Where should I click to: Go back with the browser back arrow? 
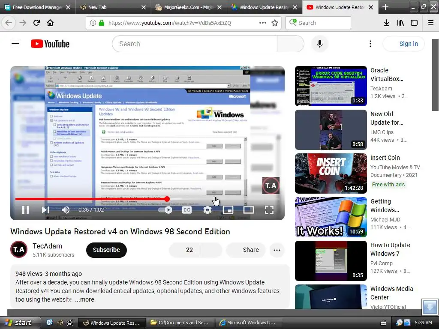pyautogui.click(x=9, y=23)
